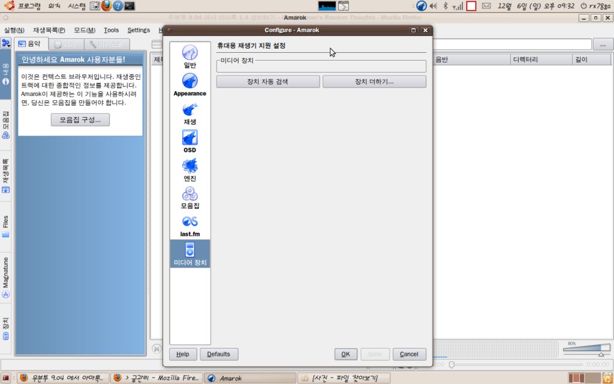Open the 위치 places menu
Viewport: 614px width, 384px height.
[54, 6]
